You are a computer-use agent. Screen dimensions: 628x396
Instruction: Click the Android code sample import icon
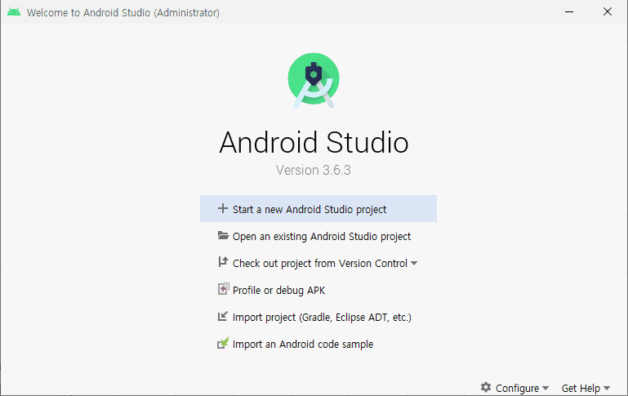(223, 343)
